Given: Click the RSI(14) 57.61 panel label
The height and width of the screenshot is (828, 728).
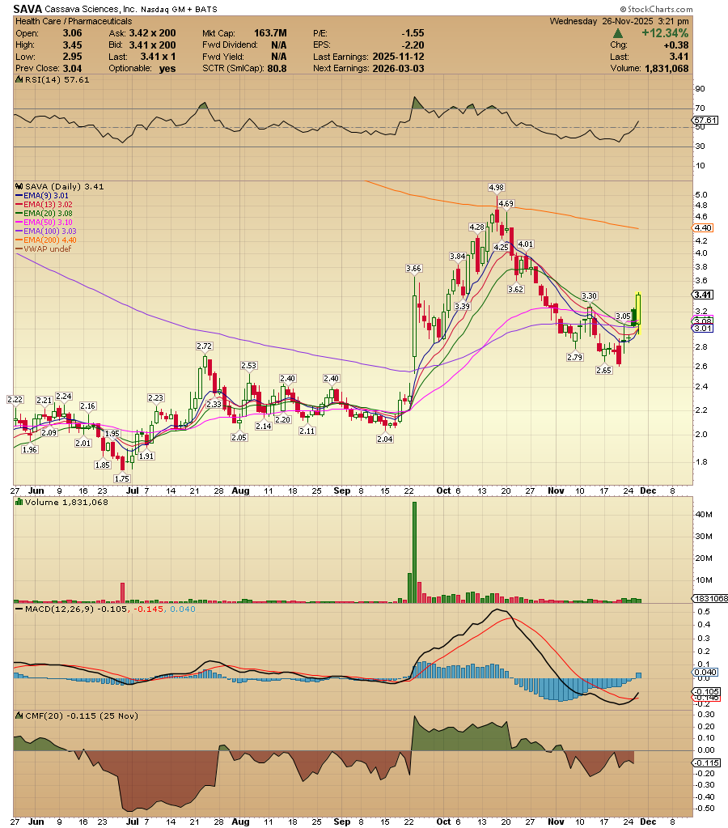Looking at the screenshot, I should point(57,80).
